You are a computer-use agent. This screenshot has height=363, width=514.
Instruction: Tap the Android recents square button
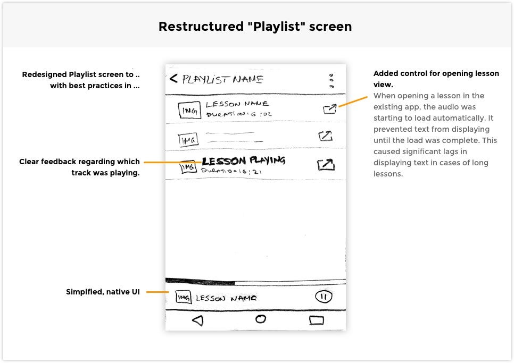[317, 320]
